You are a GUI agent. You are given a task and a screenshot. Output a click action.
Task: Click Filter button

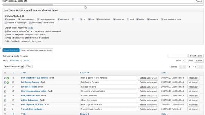click(x=29, y=66)
